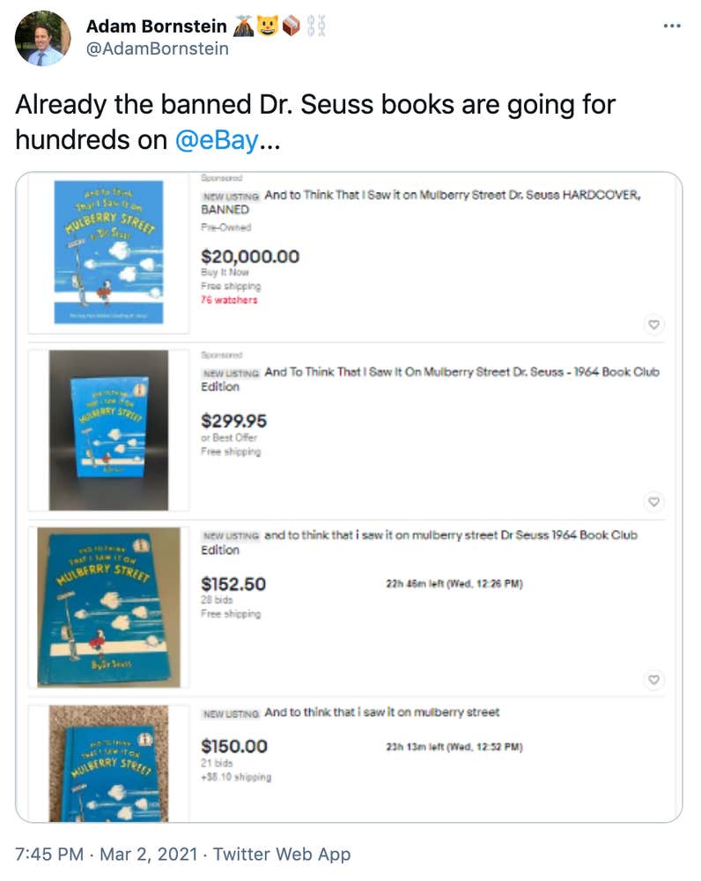Toggle watchlist heart on the $20,000.00 listing

pos(653,325)
